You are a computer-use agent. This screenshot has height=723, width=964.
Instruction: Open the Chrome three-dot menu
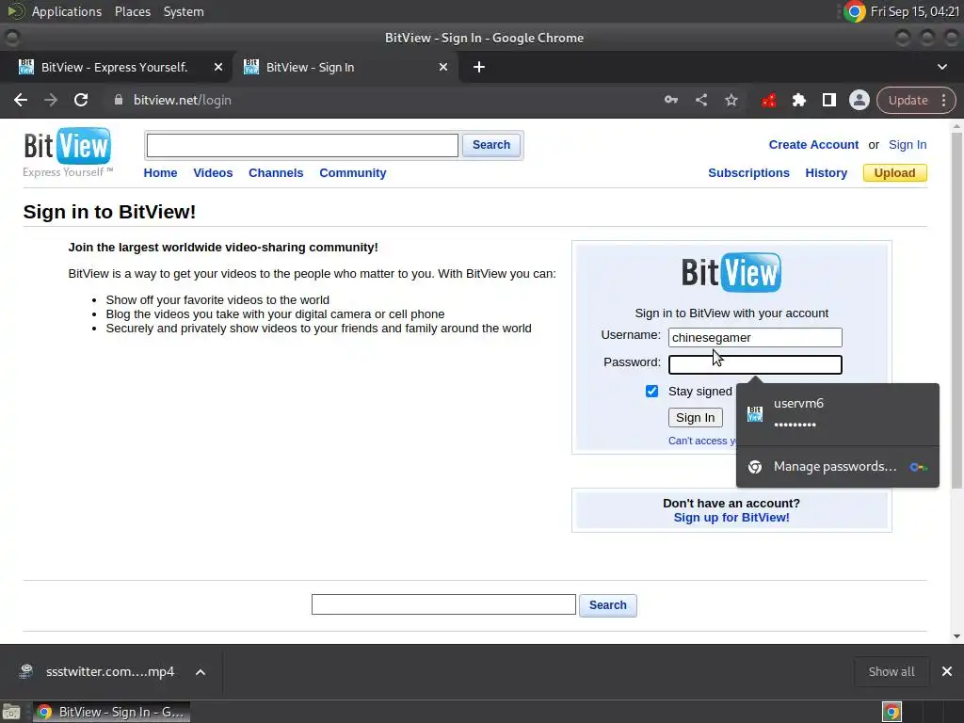pyautogui.click(x=944, y=100)
